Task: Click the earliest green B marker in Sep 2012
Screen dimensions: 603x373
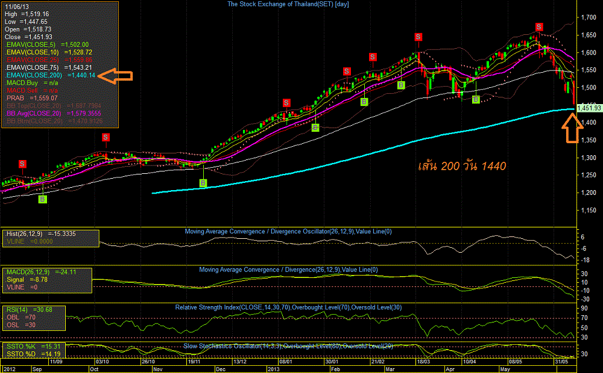Action: point(43,199)
